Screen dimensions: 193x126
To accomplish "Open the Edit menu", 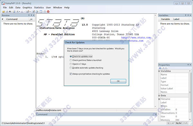I will point(11,7).
